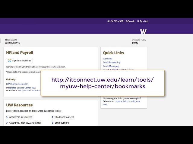Expand Student Finances topic
193x144 pixels.
(63, 117)
